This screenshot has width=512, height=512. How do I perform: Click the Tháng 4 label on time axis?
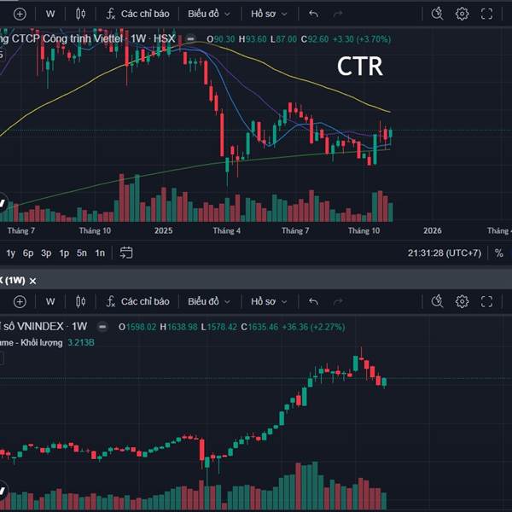pyautogui.click(x=227, y=231)
